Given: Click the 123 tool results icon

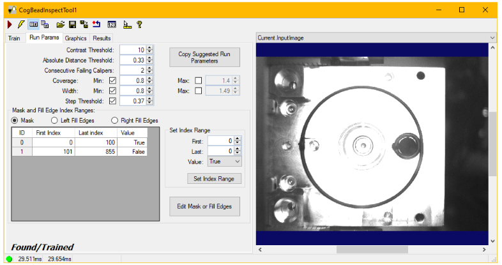Looking at the screenshot, I should click(112, 25).
